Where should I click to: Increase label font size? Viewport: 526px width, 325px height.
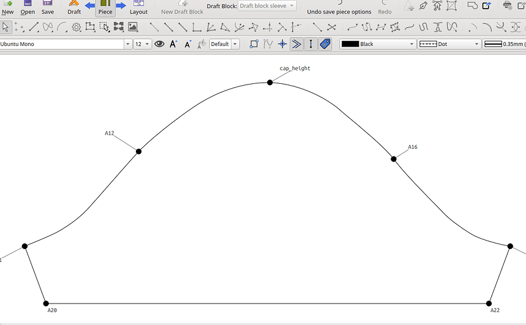173,44
